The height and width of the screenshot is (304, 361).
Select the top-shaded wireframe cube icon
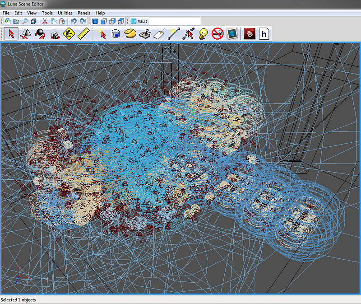[x=121, y=21]
